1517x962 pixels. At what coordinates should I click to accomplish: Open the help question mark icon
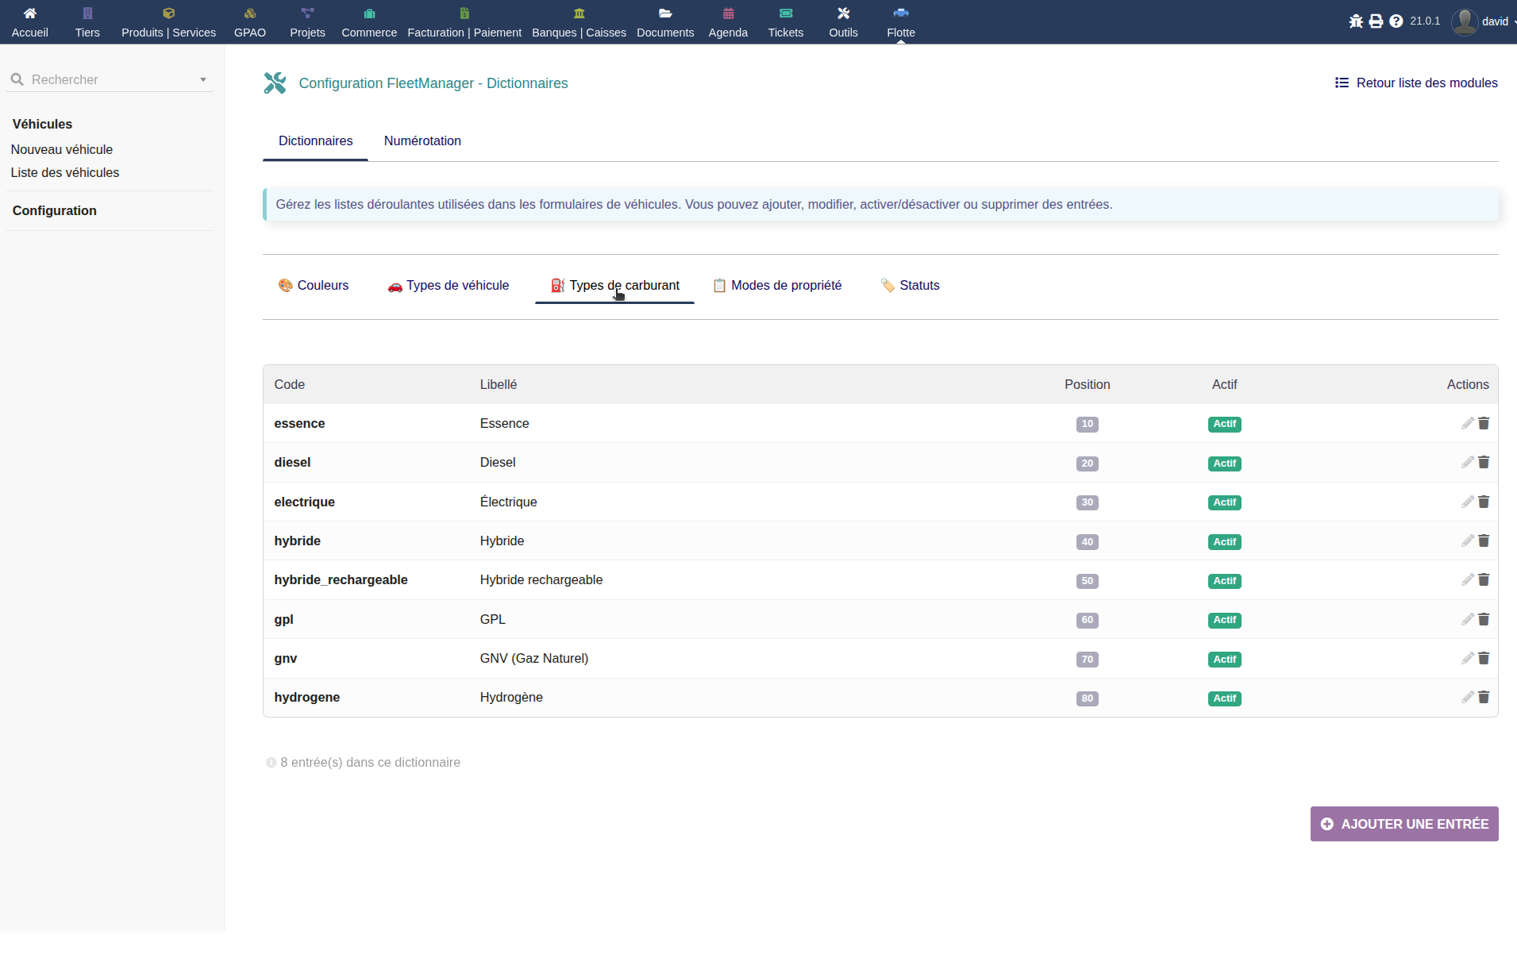[x=1396, y=21]
